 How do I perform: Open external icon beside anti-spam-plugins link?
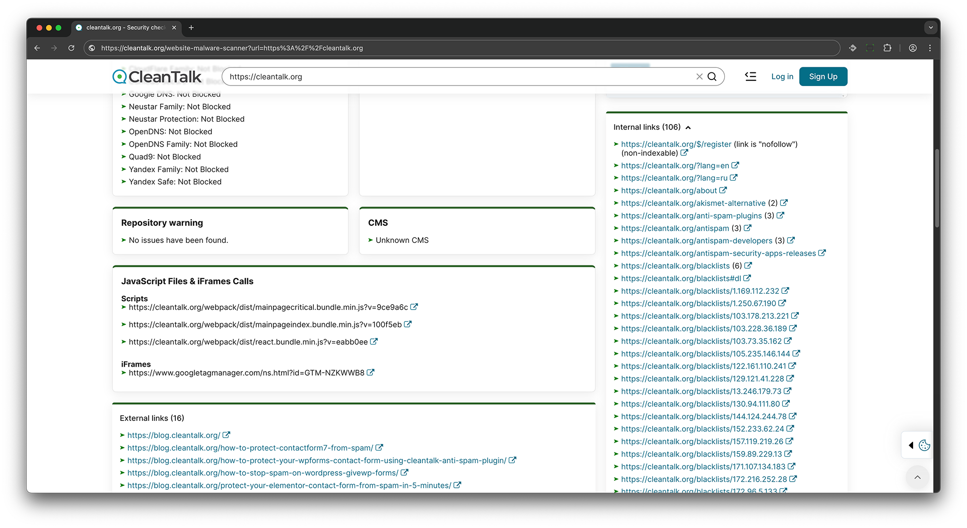[780, 215]
